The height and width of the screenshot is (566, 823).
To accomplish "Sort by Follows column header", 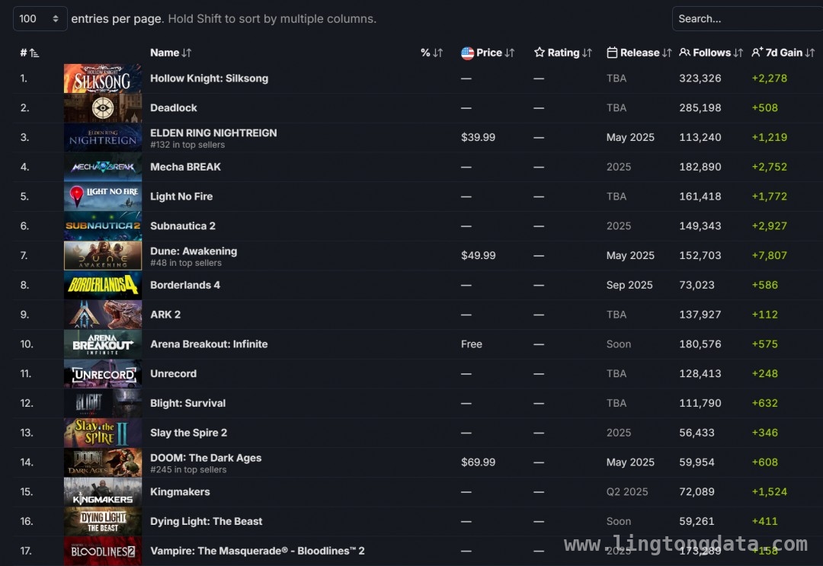I will coord(711,53).
